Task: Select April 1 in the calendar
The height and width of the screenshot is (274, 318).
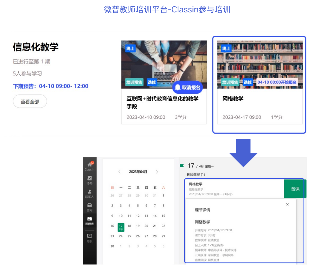Action: (x=163, y=195)
